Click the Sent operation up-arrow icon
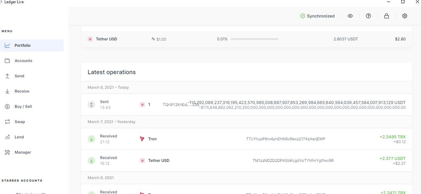The image size is (421, 194). [91, 105]
